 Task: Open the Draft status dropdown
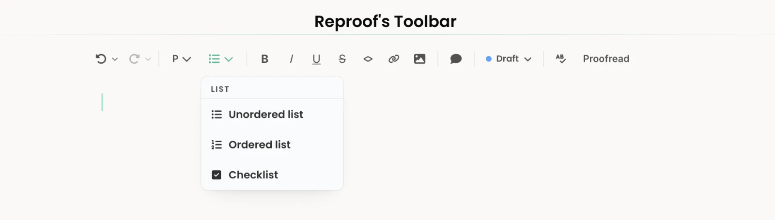(x=509, y=59)
